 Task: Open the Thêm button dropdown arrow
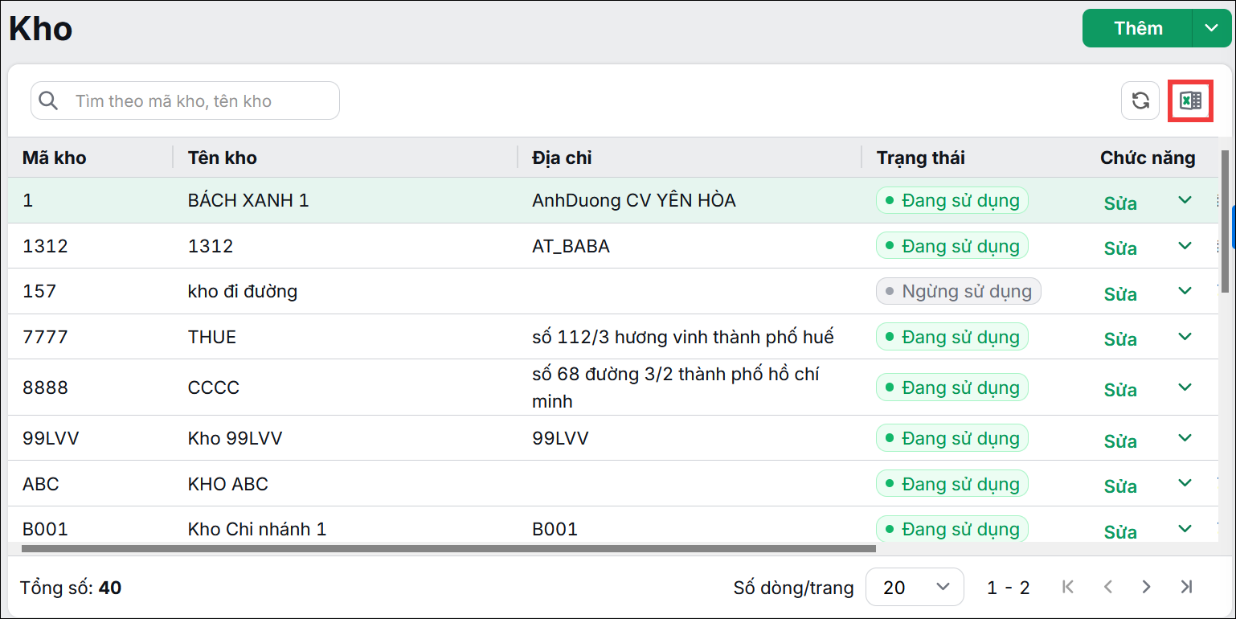1211,28
